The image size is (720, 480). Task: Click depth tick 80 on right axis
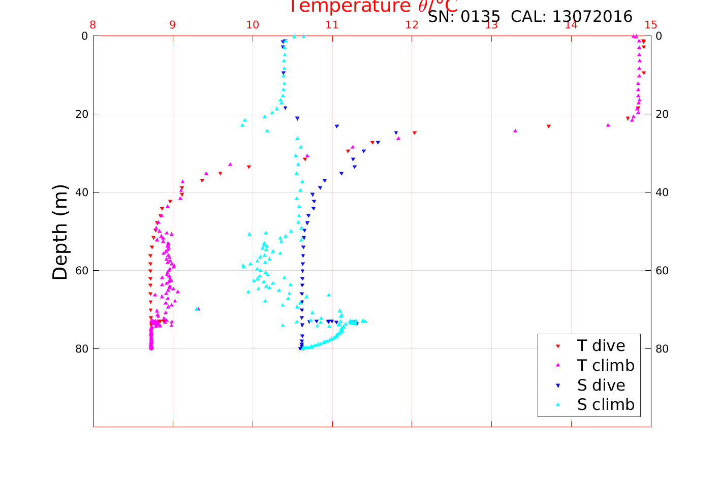pos(662,349)
